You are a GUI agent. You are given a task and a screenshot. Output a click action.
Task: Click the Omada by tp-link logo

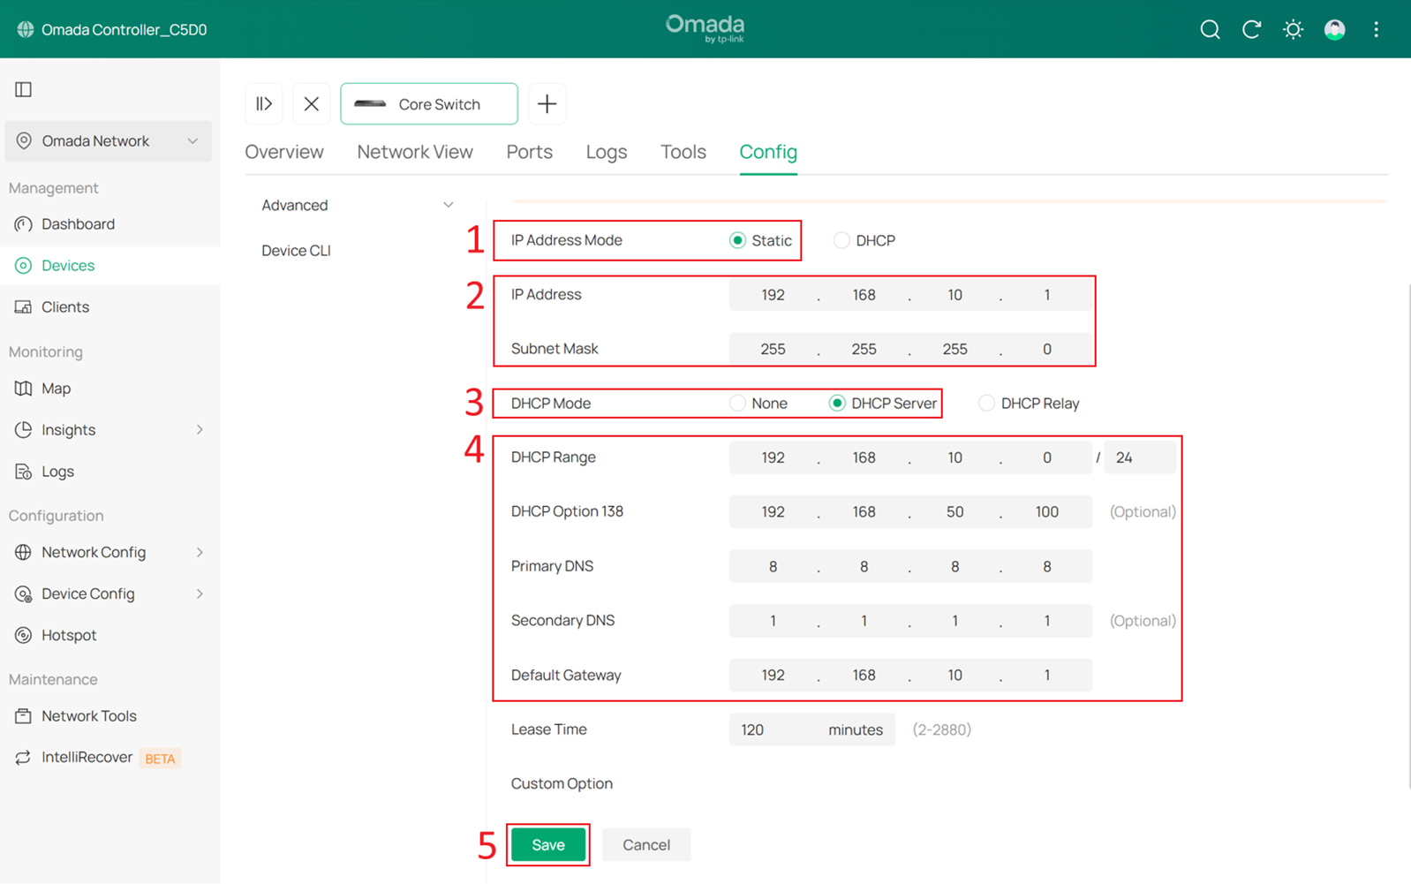[705, 28]
